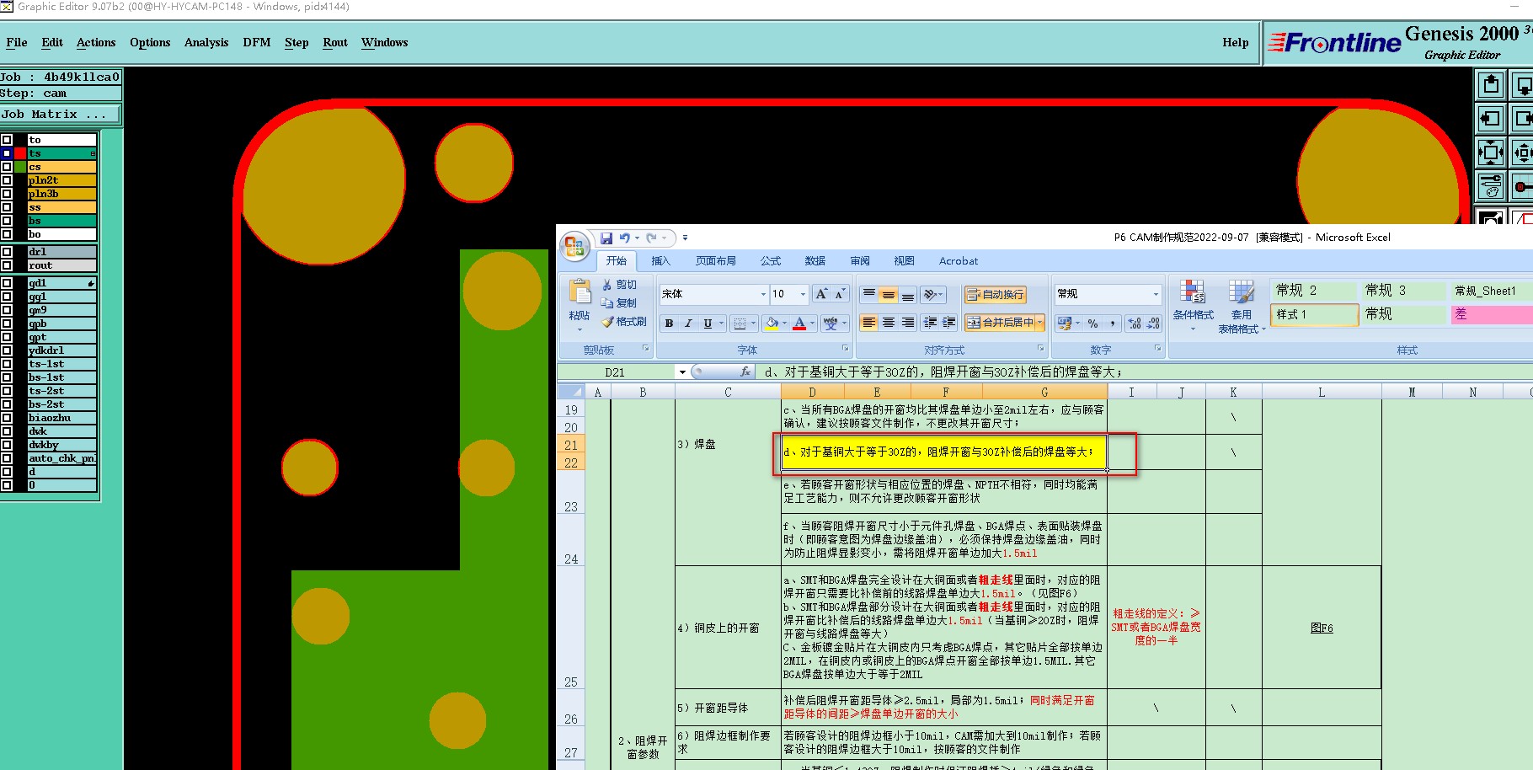Open the Font group dialog launcher

(x=845, y=348)
